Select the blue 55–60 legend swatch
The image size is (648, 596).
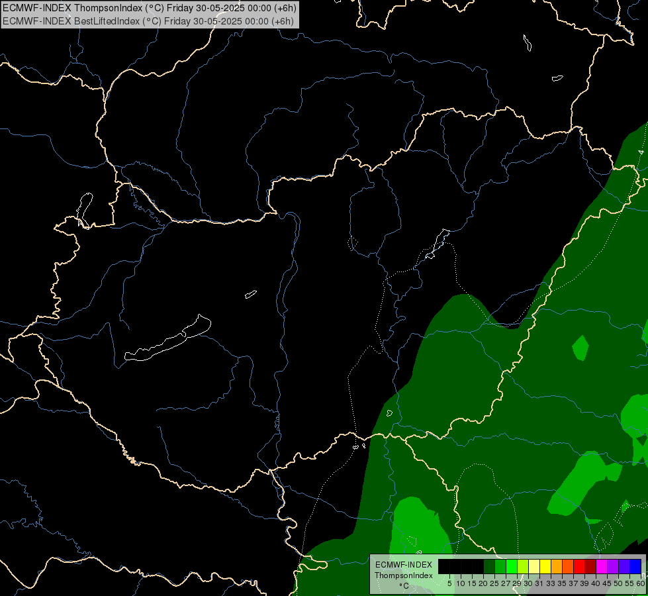[x=635, y=566]
